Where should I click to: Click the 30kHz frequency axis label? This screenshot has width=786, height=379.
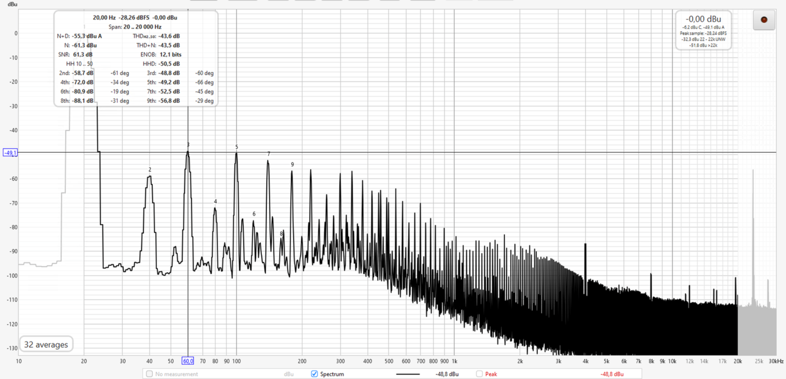776,361
